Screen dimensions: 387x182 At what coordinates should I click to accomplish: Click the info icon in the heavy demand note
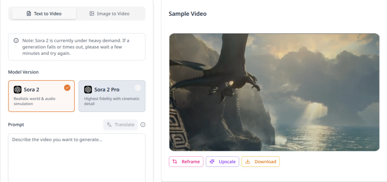[16, 41]
